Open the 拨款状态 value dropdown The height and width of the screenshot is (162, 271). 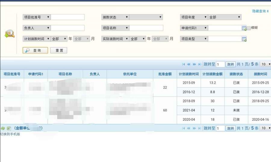click(x=146, y=17)
